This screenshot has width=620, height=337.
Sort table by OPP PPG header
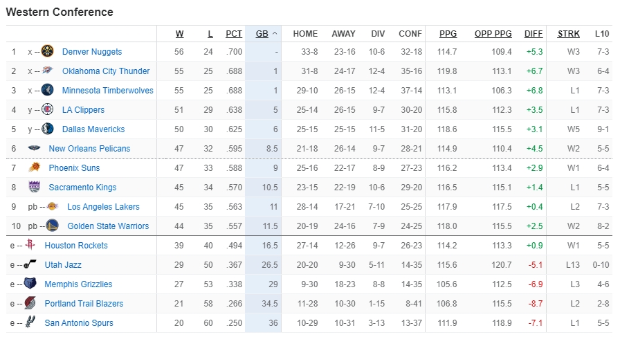coord(493,33)
